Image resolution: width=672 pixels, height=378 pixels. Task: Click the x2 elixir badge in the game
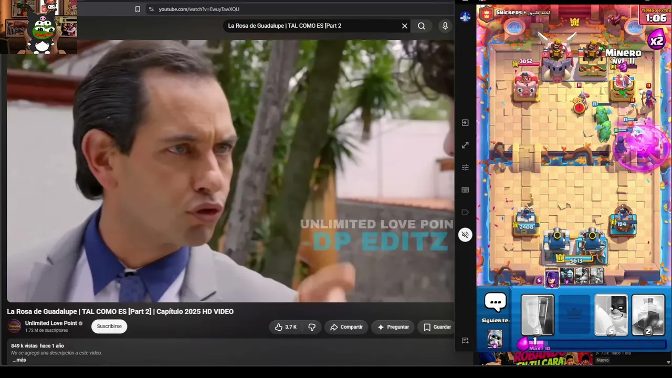click(656, 40)
